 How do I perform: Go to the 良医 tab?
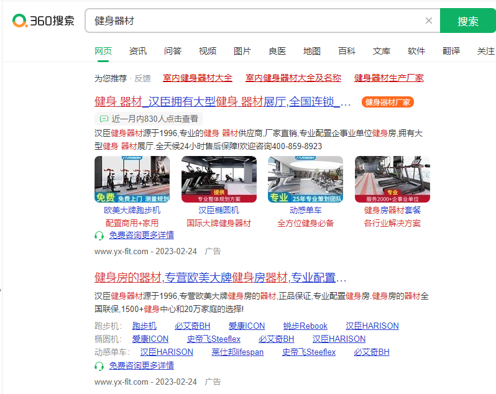[277, 51]
